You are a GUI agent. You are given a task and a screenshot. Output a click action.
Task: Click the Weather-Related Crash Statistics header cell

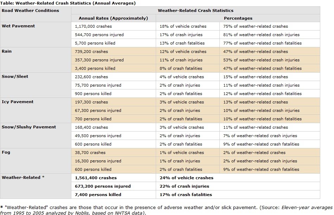[x=195, y=11]
